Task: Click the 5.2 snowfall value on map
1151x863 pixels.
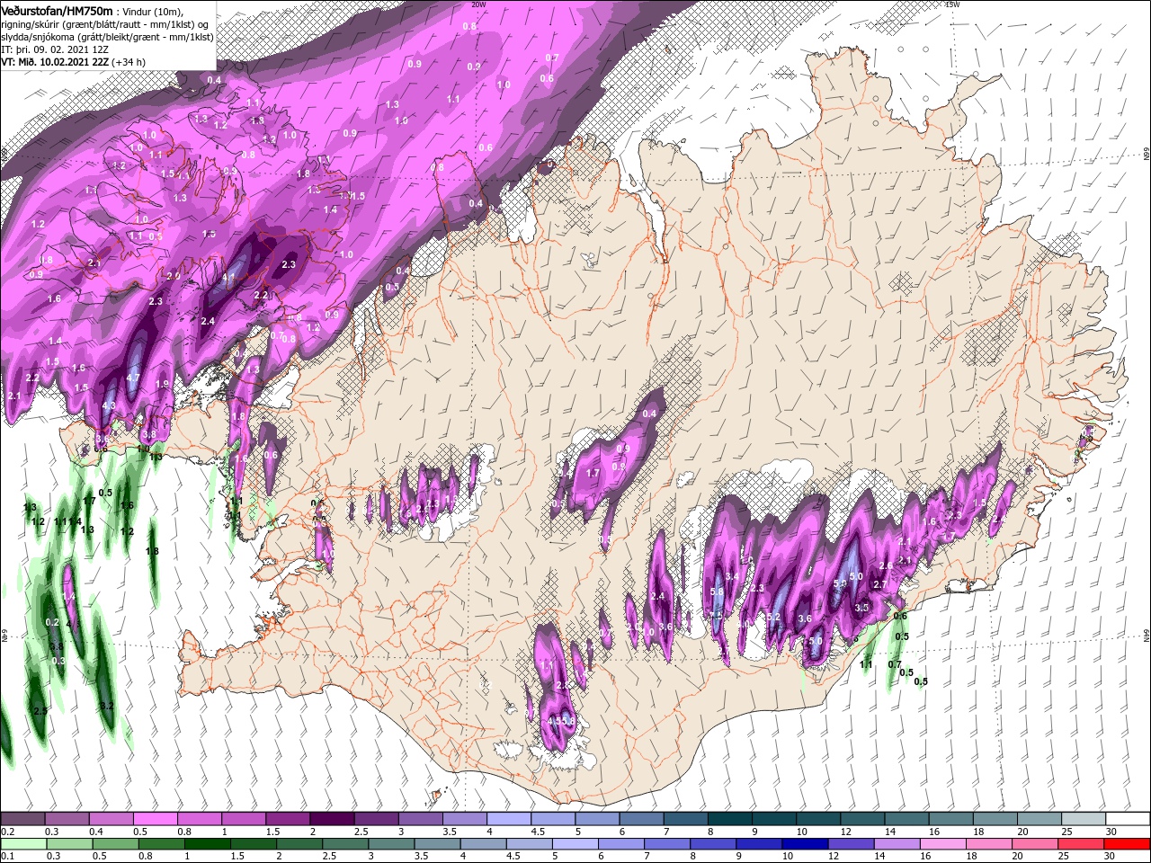Action: click(x=773, y=617)
